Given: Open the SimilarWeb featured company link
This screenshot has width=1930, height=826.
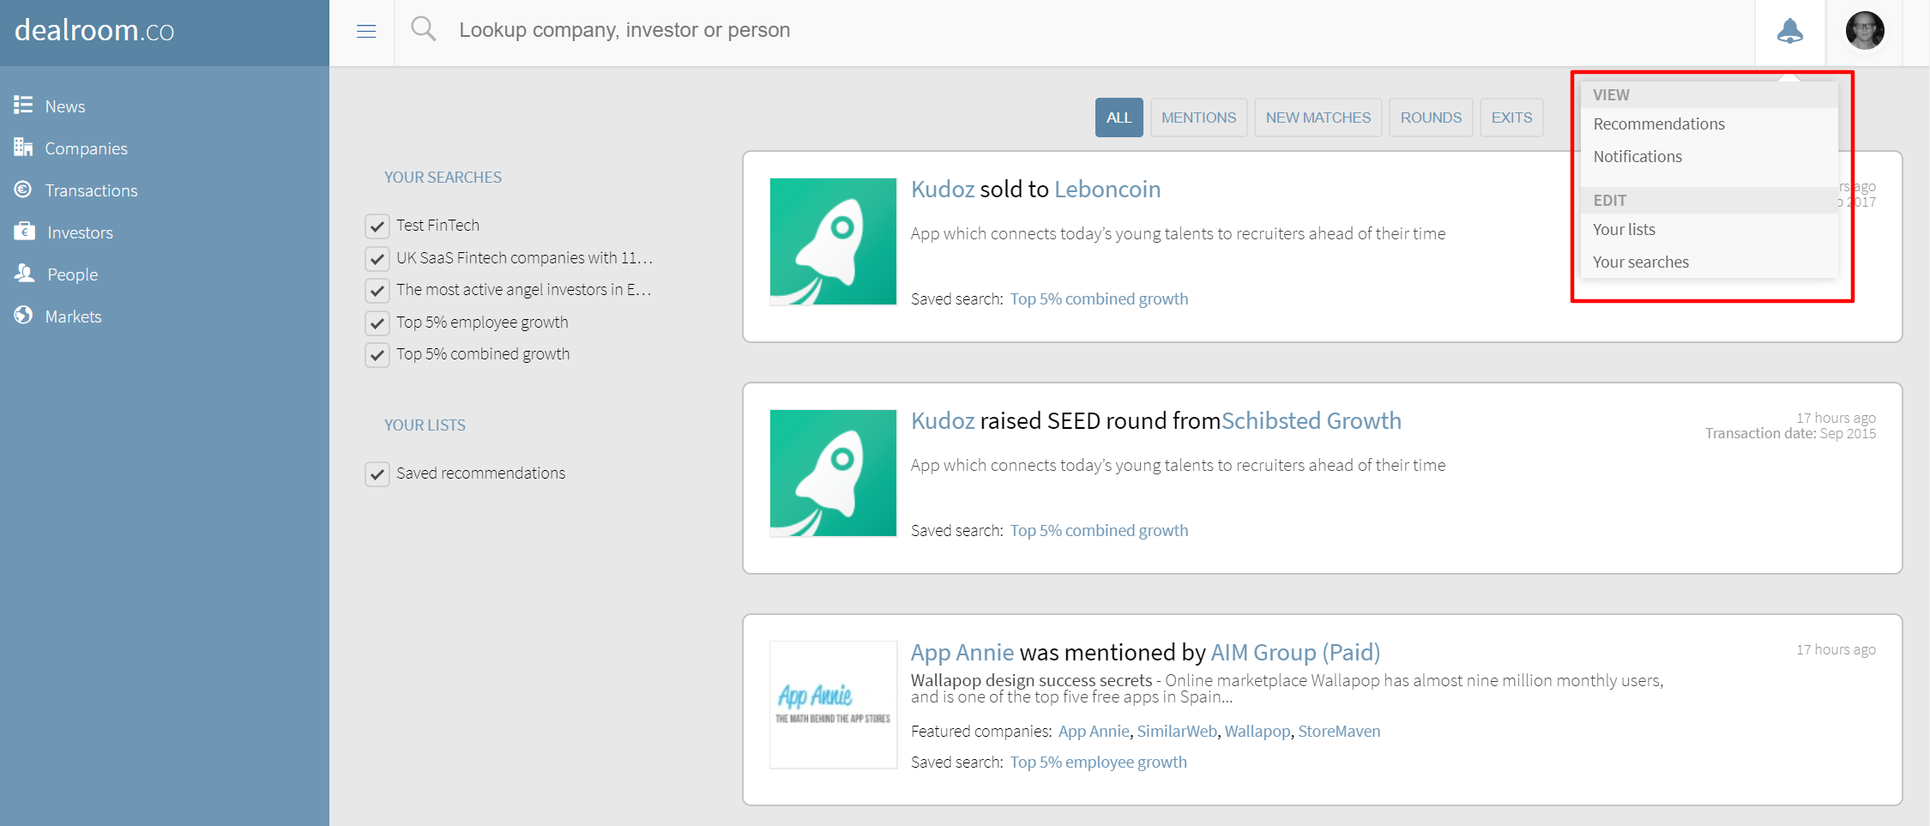Looking at the screenshot, I should [x=1177, y=731].
